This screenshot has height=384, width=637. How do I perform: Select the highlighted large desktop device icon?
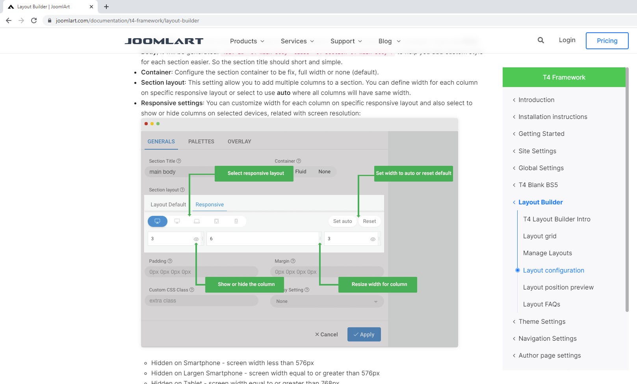point(158,221)
